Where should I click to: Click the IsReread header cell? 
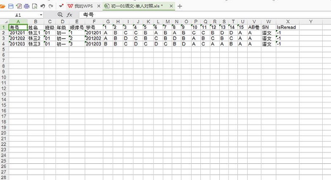(x=288, y=27)
